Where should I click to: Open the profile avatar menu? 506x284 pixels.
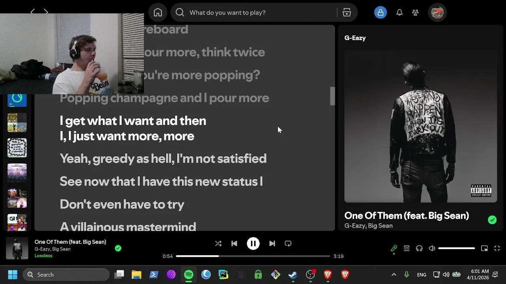pos(437,13)
